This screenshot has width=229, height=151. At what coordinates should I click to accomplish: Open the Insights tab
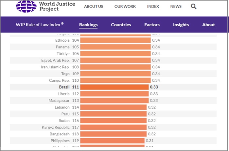181,25
